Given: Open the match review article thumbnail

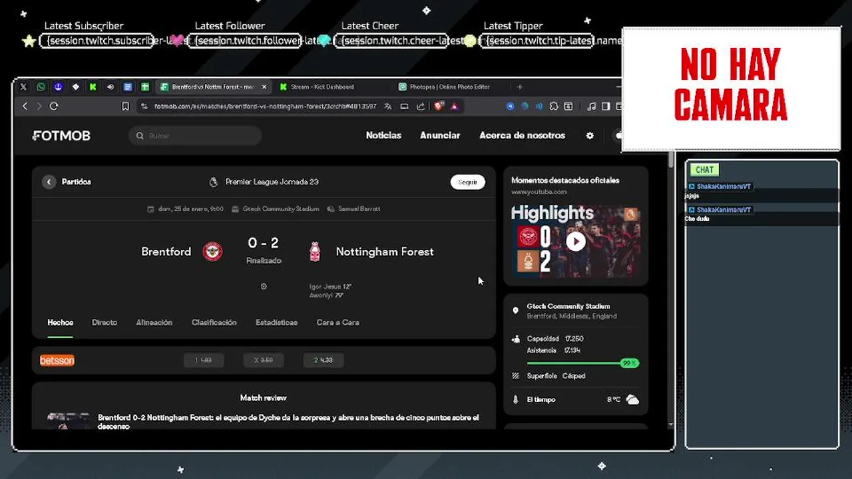Looking at the screenshot, I should click(x=69, y=421).
